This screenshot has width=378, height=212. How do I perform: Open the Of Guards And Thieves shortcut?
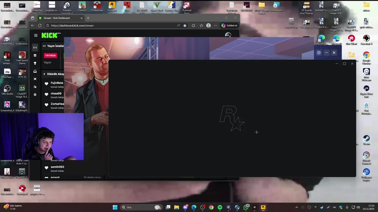click(x=307, y=8)
